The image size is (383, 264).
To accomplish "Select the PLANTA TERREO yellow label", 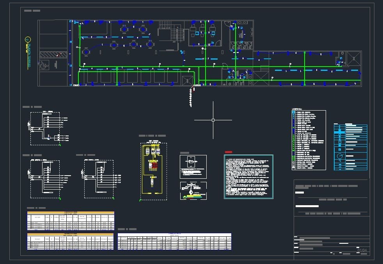I will pos(28,56).
